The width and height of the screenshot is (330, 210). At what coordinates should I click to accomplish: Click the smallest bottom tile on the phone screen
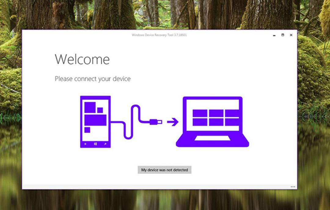(x=87, y=130)
